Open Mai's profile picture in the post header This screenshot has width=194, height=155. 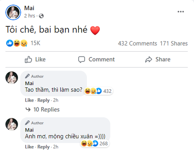coord(13,12)
